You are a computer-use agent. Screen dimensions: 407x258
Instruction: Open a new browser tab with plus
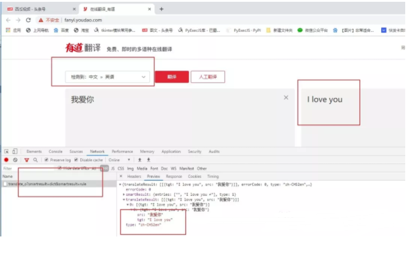pos(162,9)
